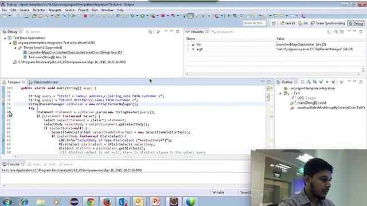The width and height of the screenshot is (367, 206).
Task: Collapse org.report.template.integration.Test at localhost node
Action: [10, 43]
